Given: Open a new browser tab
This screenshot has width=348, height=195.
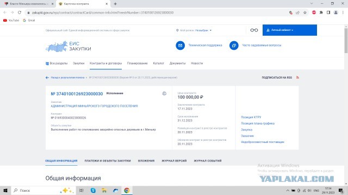Looking at the screenshot, I should pos(115,4).
